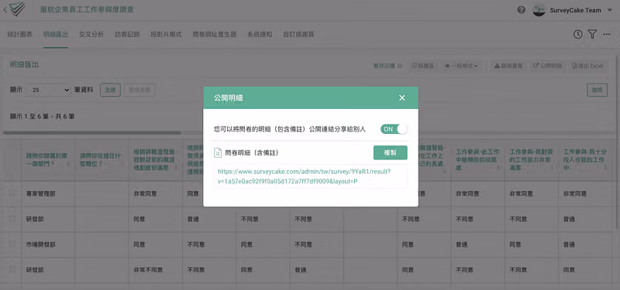Image resolution: width=620 pixels, height=290 pixels.
Task: Tick the checkbox for the first 研發部 row
Action: pos(12,219)
